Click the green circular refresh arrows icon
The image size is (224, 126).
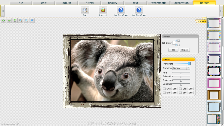tap(15, 20)
